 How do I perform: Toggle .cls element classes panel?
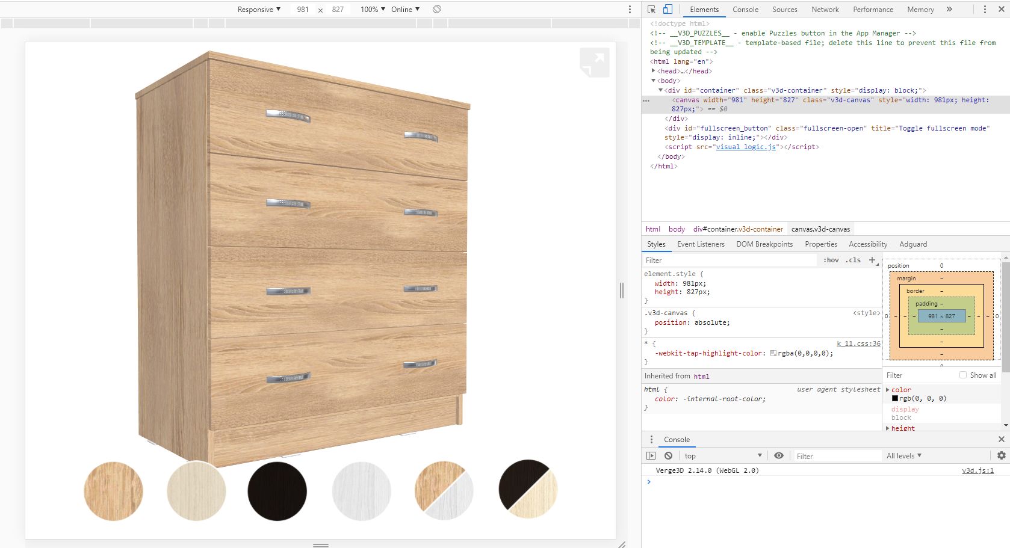pos(853,260)
